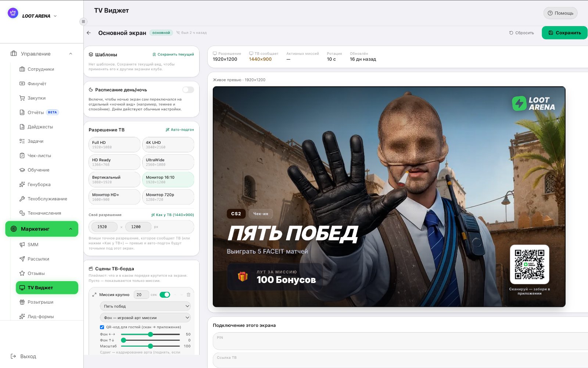The width and height of the screenshot is (588, 368).
Task: Click the QR code in the live preview
Action: pyautogui.click(x=530, y=265)
